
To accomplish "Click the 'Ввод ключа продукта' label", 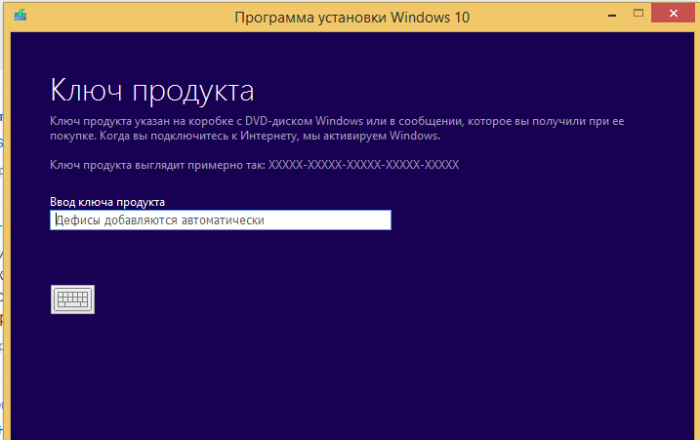I will (x=107, y=202).
